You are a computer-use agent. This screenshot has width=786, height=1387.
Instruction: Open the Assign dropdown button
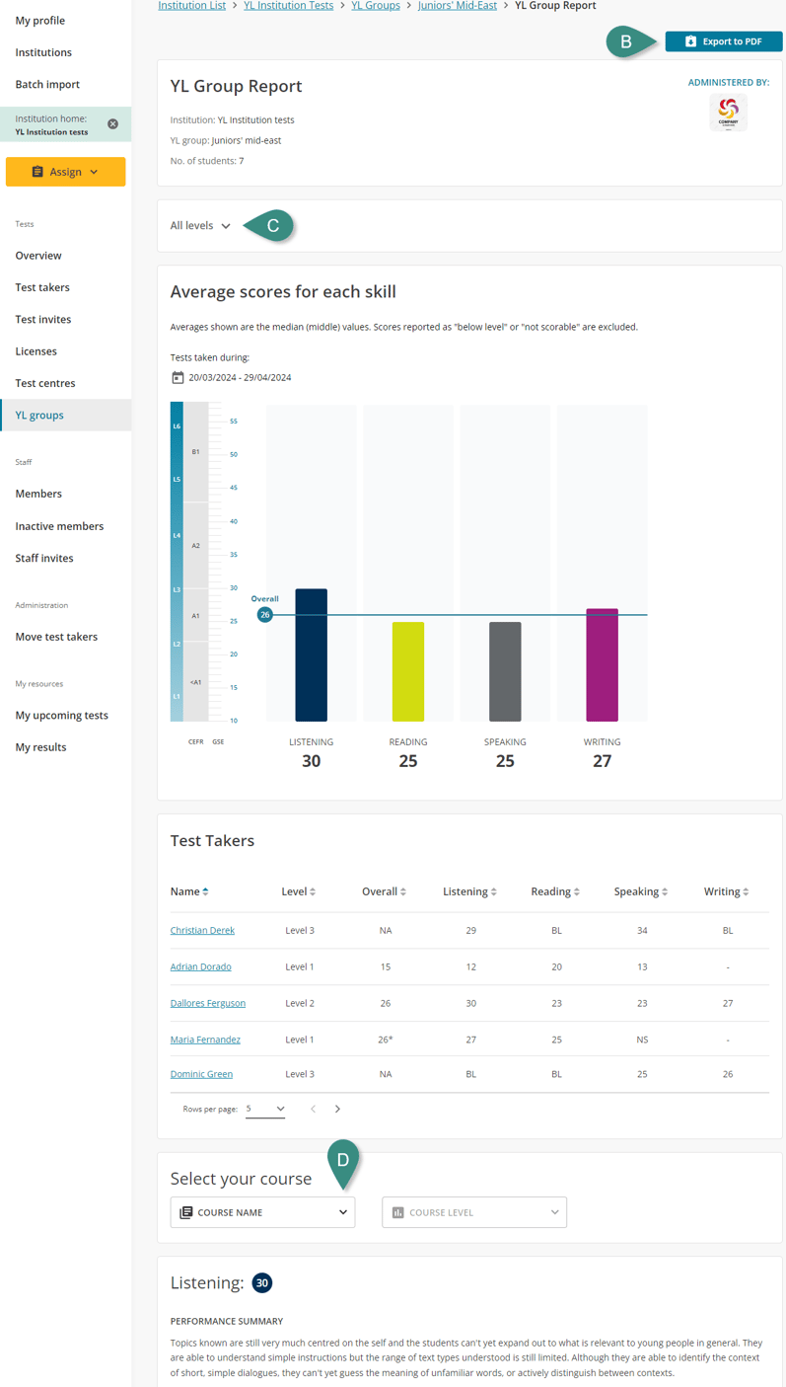click(x=65, y=172)
